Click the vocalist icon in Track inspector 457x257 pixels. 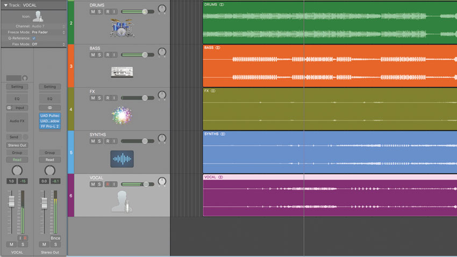(x=38, y=16)
